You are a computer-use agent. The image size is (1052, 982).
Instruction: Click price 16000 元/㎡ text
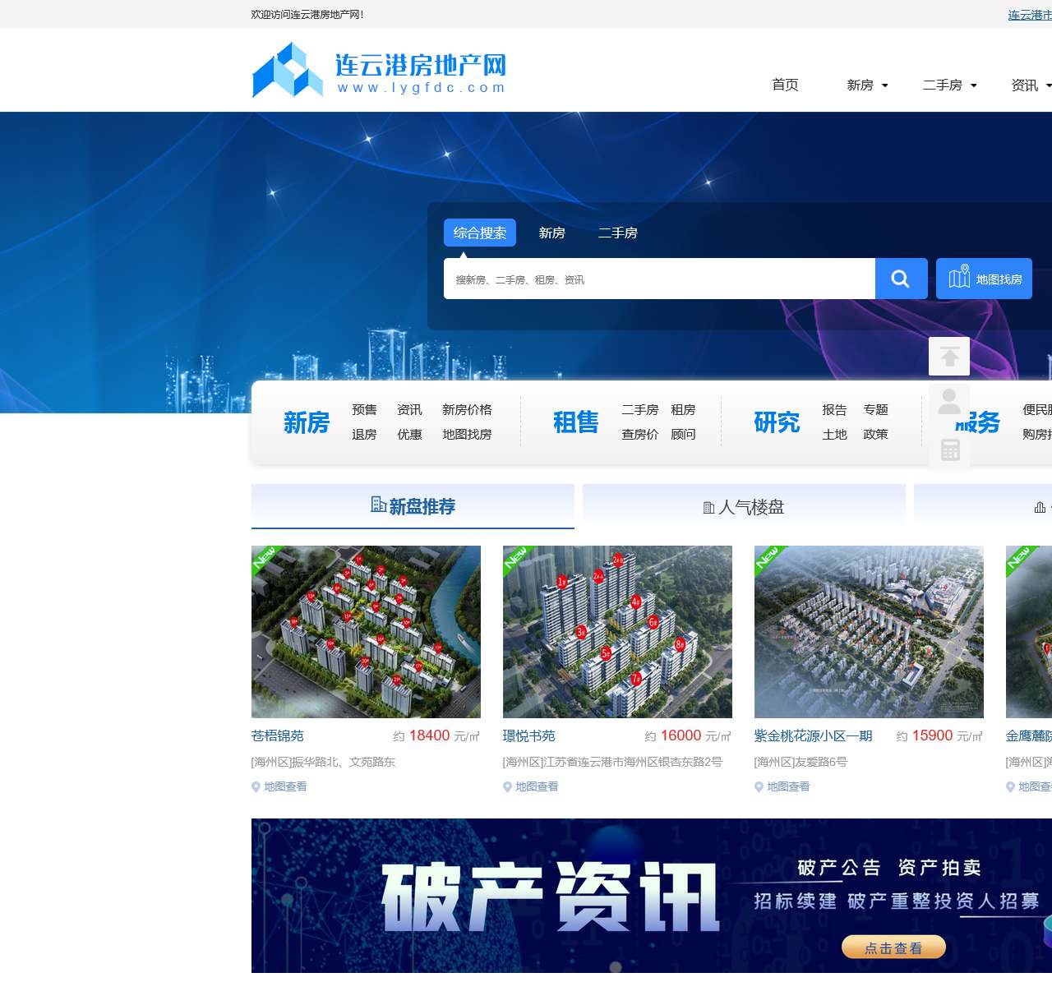pyautogui.click(x=688, y=735)
